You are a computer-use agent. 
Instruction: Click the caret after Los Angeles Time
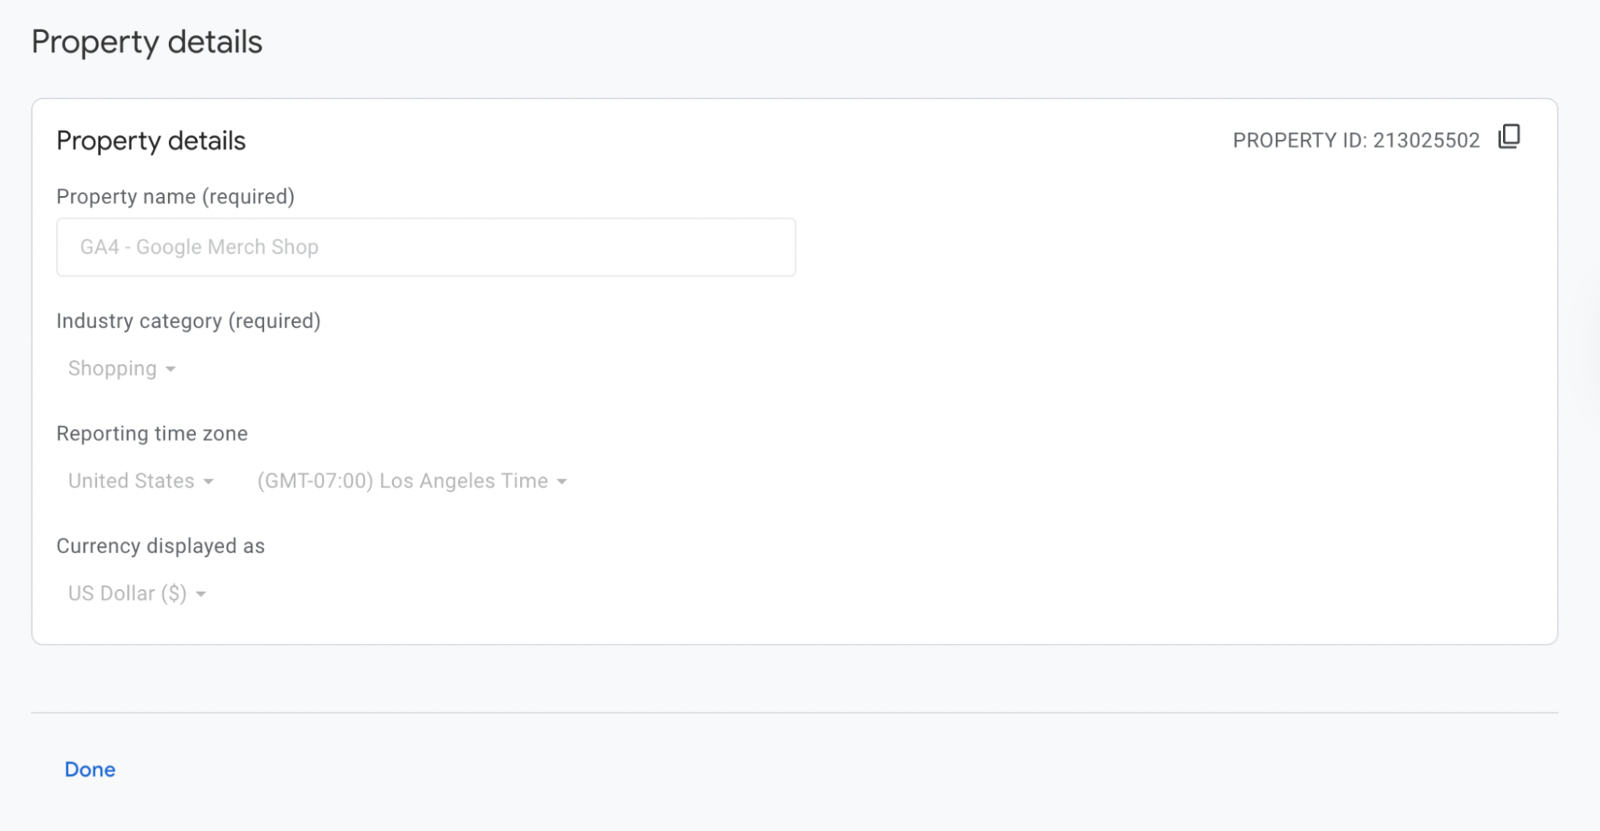pyautogui.click(x=562, y=482)
